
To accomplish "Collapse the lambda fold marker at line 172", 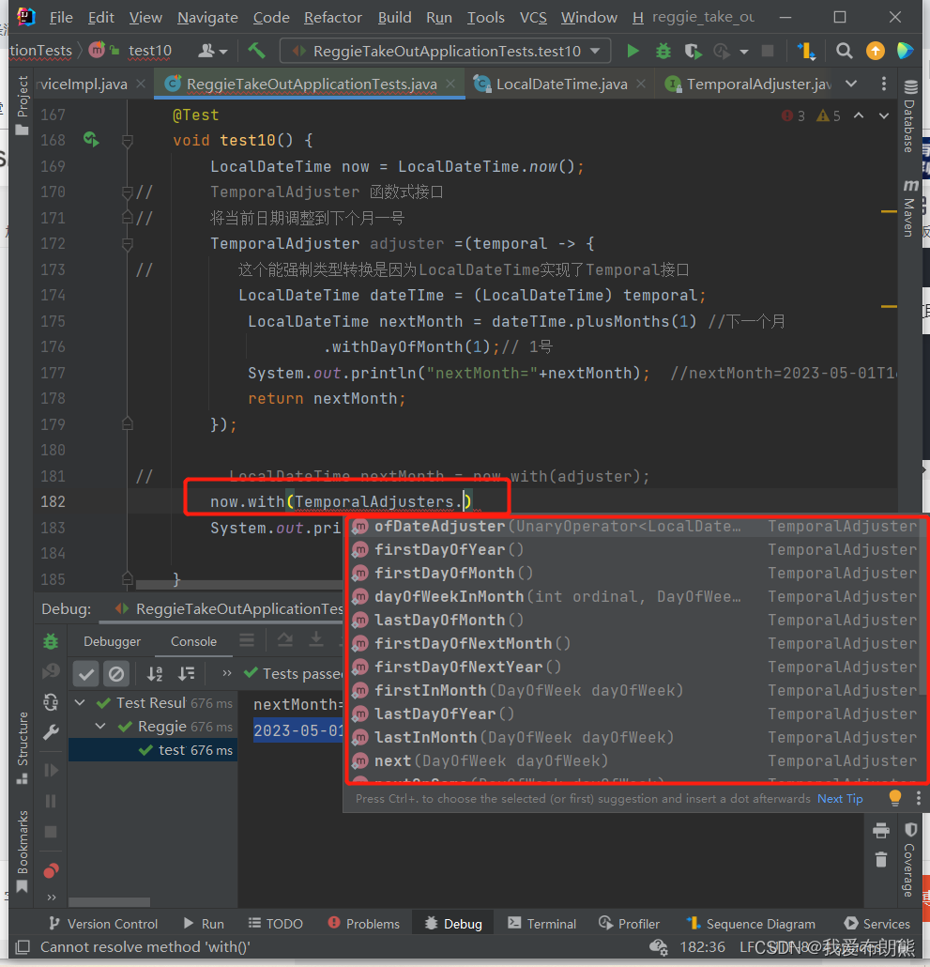I will 128,243.
